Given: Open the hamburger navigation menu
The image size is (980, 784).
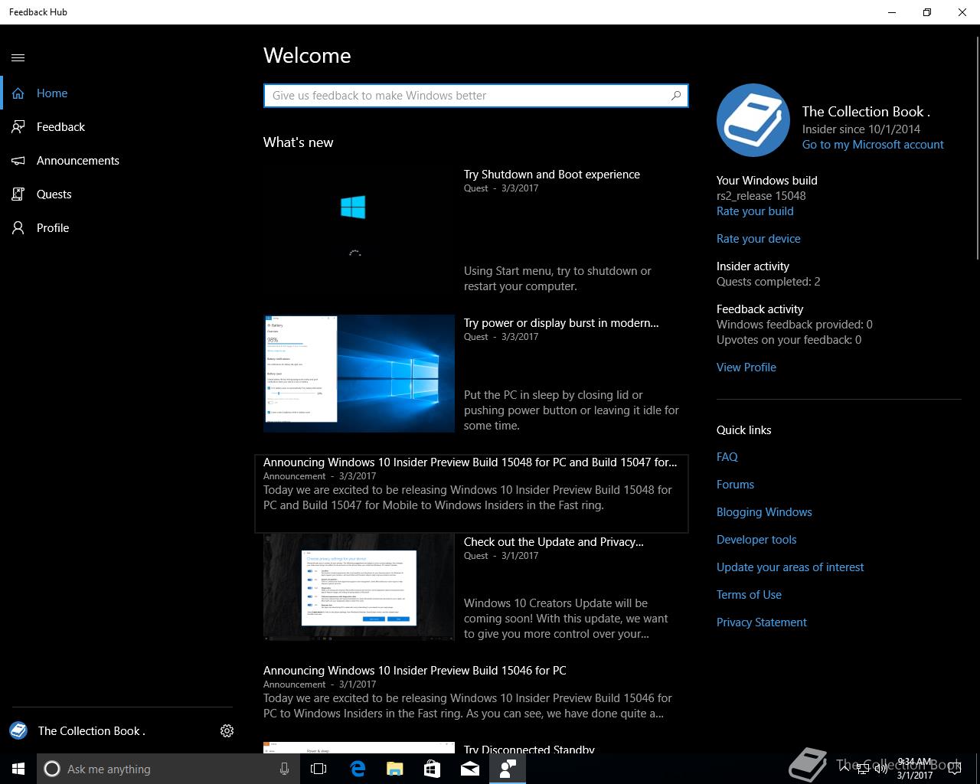Looking at the screenshot, I should [18, 57].
